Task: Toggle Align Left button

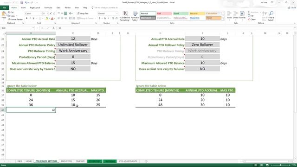Action: pos(58,18)
